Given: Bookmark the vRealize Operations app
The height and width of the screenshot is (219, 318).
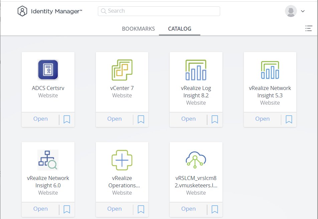Looking at the screenshot, I should tap(141, 209).
